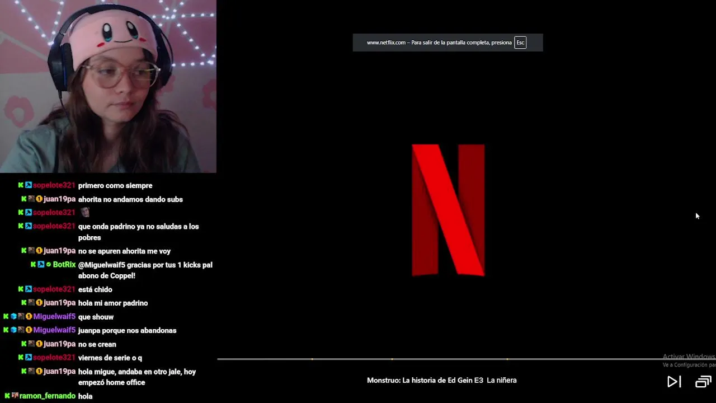Open Miguelwaif5 profile beside 'juanpa porque nos abandonas'
The image size is (716, 403).
coord(54,330)
